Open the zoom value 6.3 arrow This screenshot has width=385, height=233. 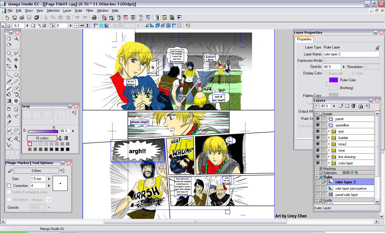point(27,26)
